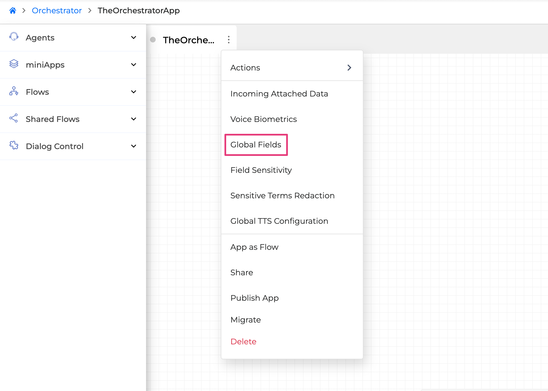The image size is (548, 391).
Task: Click the miniApps layers icon
Action: tap(14, 64)
